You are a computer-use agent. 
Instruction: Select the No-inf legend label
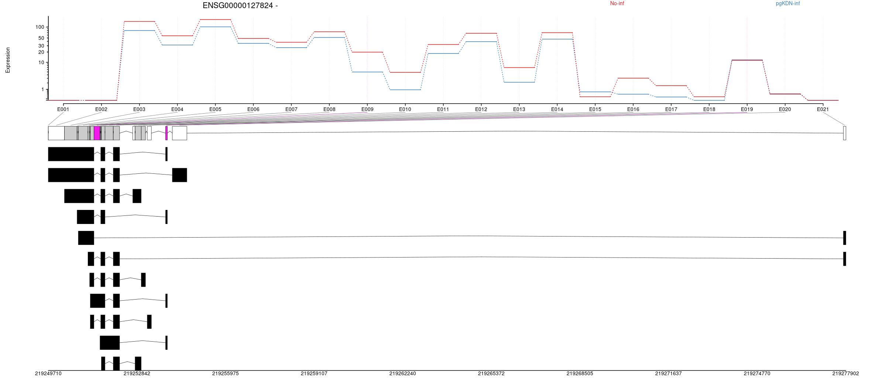click(617, 3)
